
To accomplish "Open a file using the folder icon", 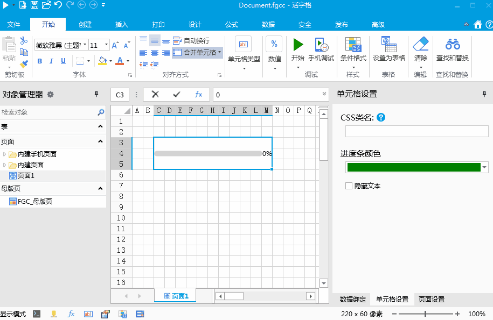I will click(x=46, y=5).
